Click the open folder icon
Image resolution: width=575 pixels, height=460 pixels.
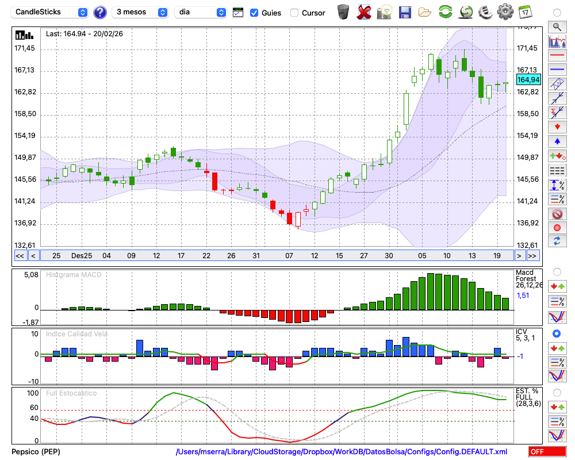coord(425,12)
